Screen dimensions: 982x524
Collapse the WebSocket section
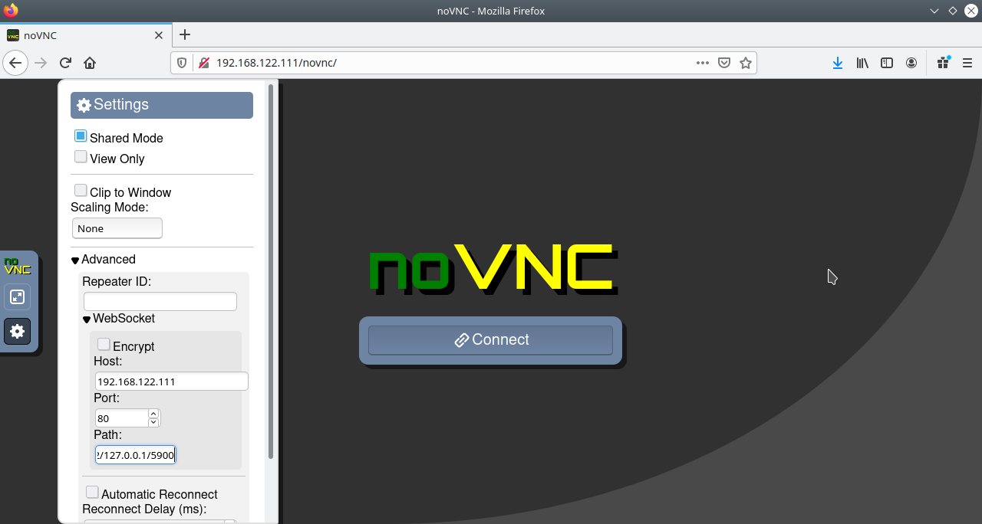point(119,319)
